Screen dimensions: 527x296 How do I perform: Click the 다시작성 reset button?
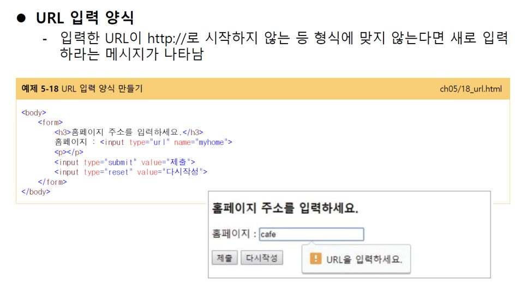[x=262, y=258]
